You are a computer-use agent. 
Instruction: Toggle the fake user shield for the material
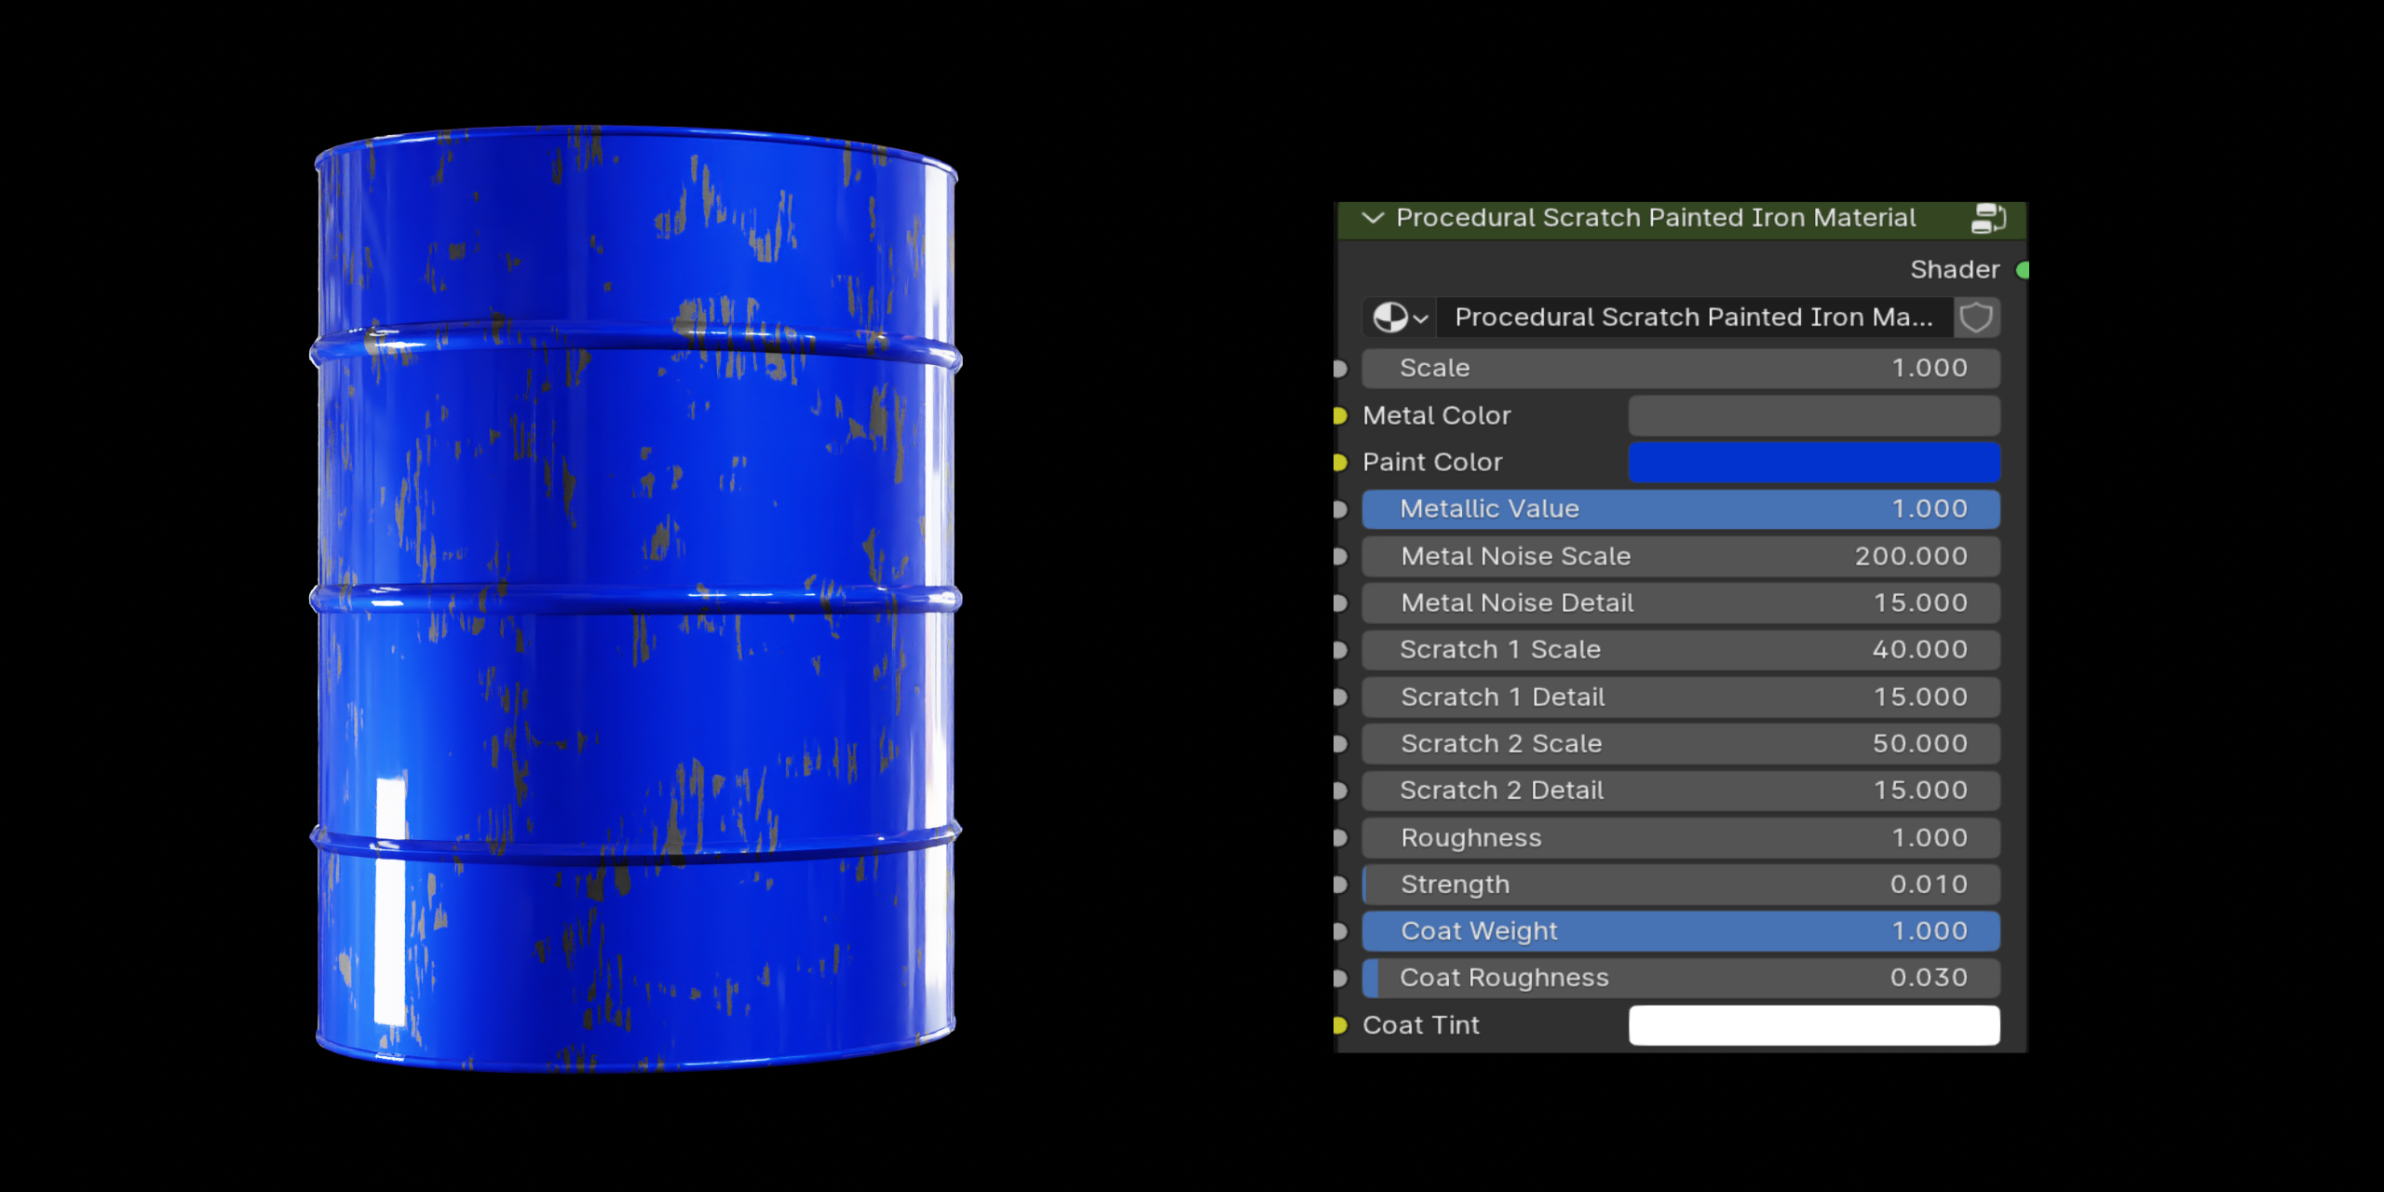pos(1976,317)
